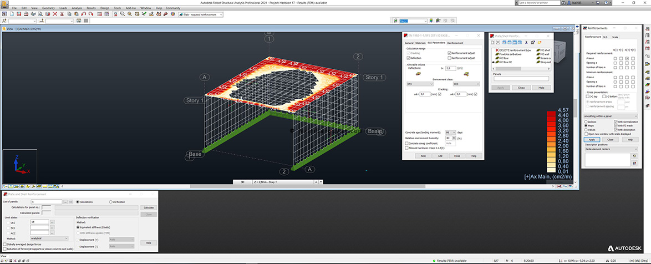Open the analytical Method dropdown
The width and height of the screenshot is (651, 264).
point(49,238)
